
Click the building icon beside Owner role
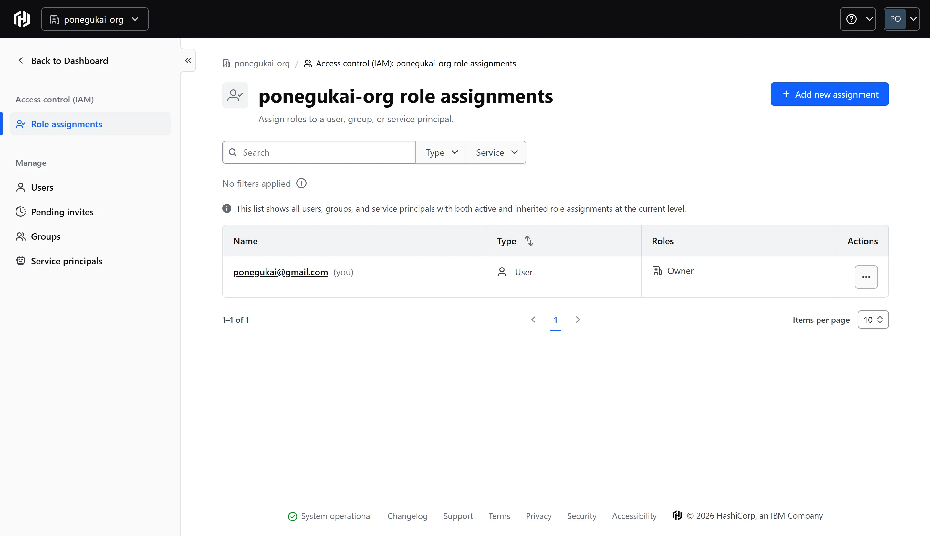coord(657,270)
